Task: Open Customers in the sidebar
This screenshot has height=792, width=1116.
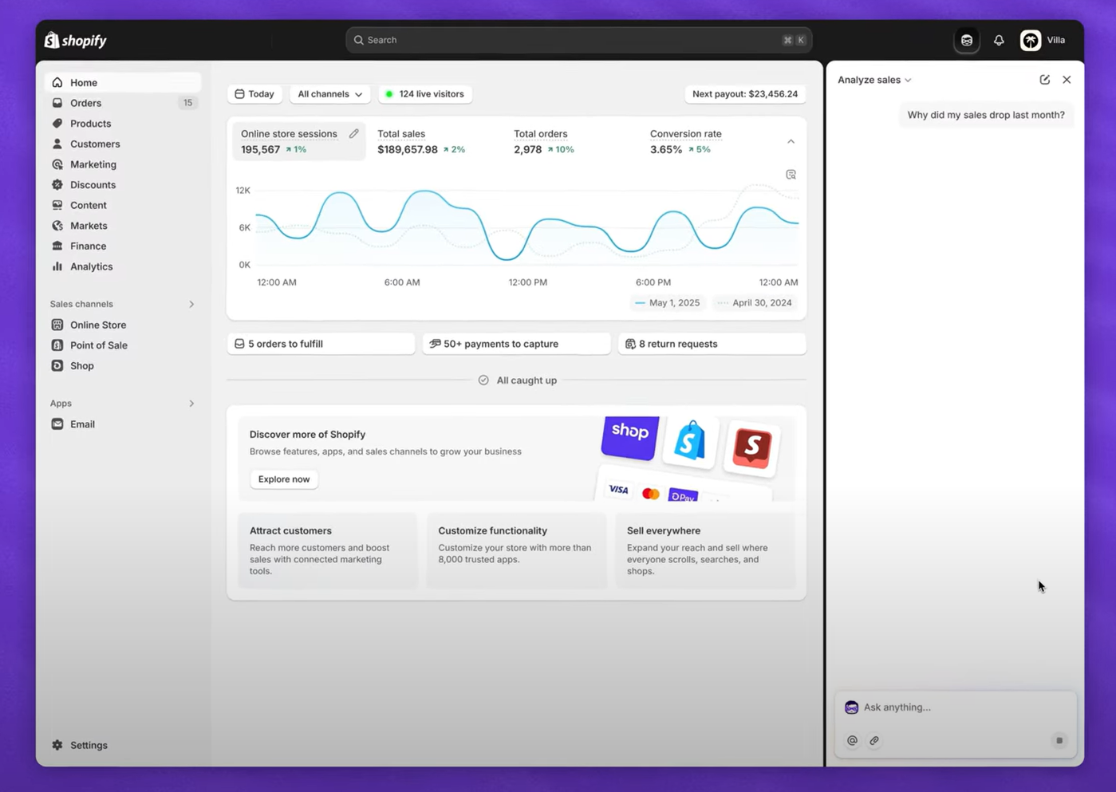Action: coord(123,144)
